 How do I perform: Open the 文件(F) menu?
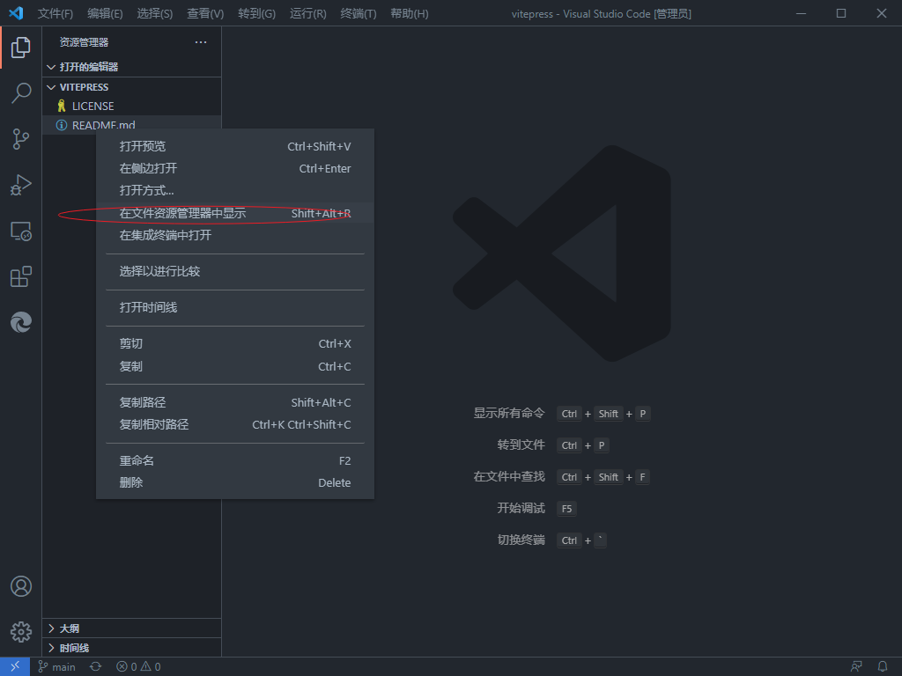[55, 13]
